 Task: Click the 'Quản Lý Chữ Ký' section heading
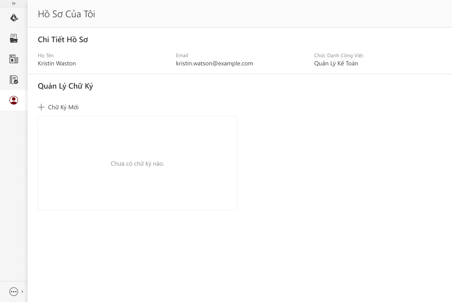tap(65, 86)
